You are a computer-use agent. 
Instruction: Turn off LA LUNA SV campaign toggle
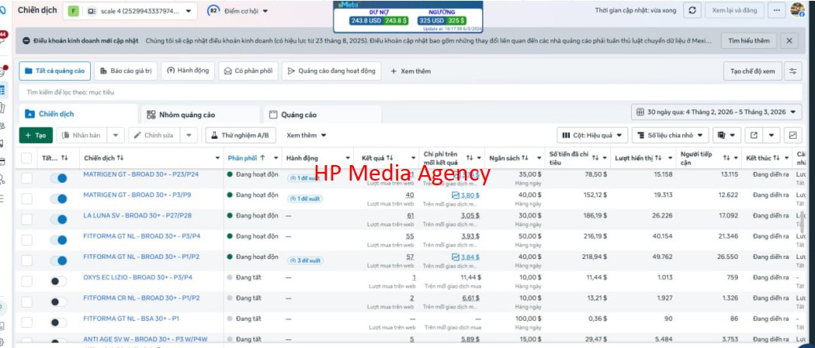[x=59, y=219]
